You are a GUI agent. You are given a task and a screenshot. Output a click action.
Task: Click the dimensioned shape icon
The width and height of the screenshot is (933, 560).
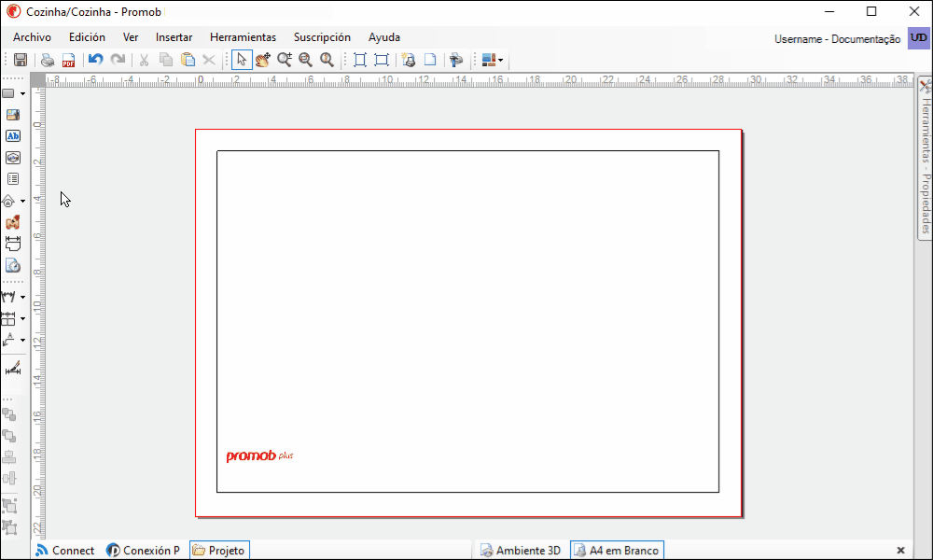coord(12,244)
